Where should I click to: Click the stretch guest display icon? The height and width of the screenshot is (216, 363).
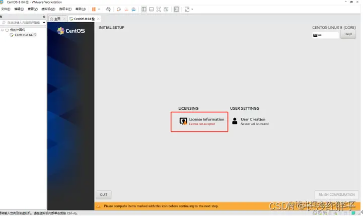[187, 9]
